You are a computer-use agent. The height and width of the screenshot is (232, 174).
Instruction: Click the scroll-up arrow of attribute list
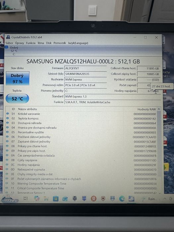[159, 109]
